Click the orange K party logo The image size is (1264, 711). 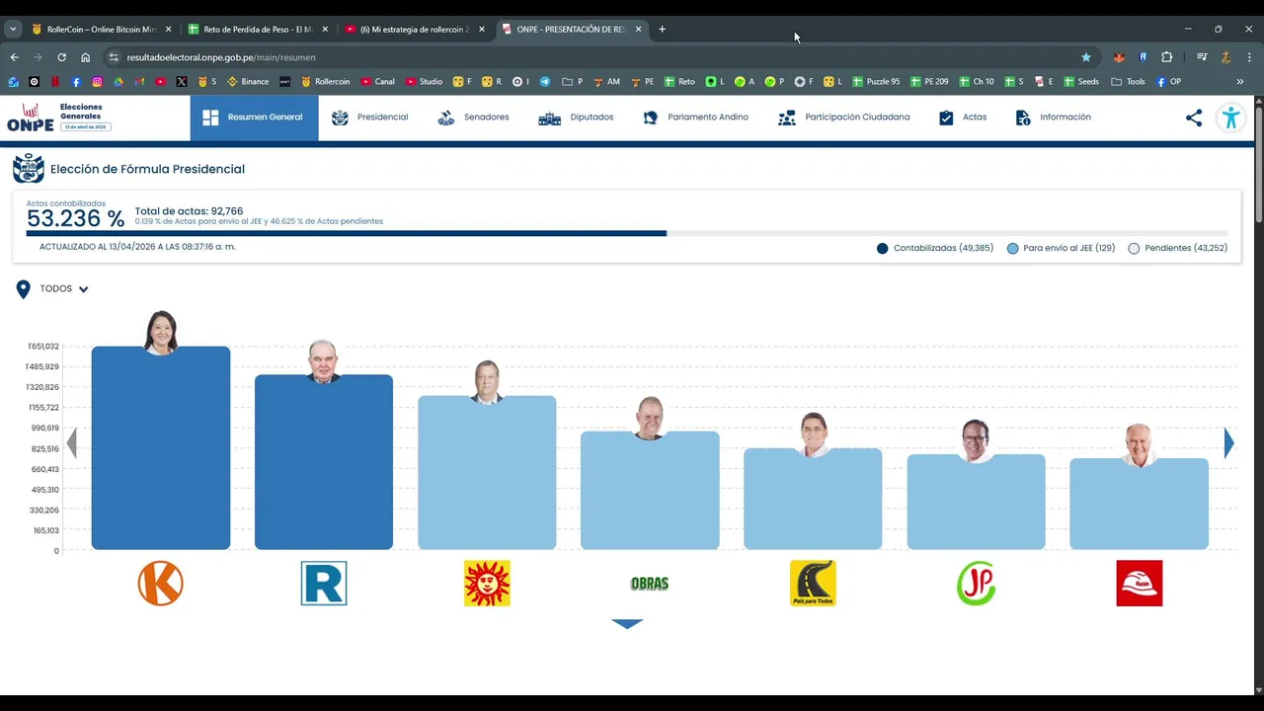click(161, 583)
